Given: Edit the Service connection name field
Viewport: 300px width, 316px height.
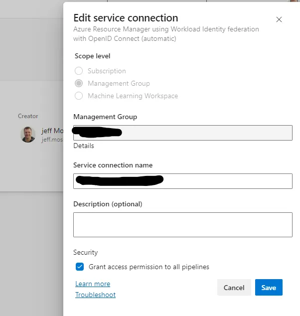Looking at the screenshot, I should pyautogui.click(x=183, y=181).
